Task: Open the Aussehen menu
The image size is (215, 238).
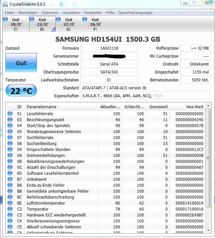Action: 71,13
